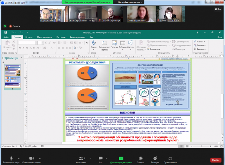Viewport: 225px width, 165px height.
Task: Click the Record icon in Zoom toolbar
Action: point(141,158)
